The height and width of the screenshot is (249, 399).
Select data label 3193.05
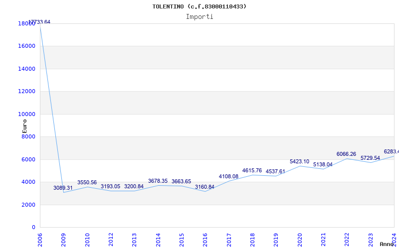[110, 186]
